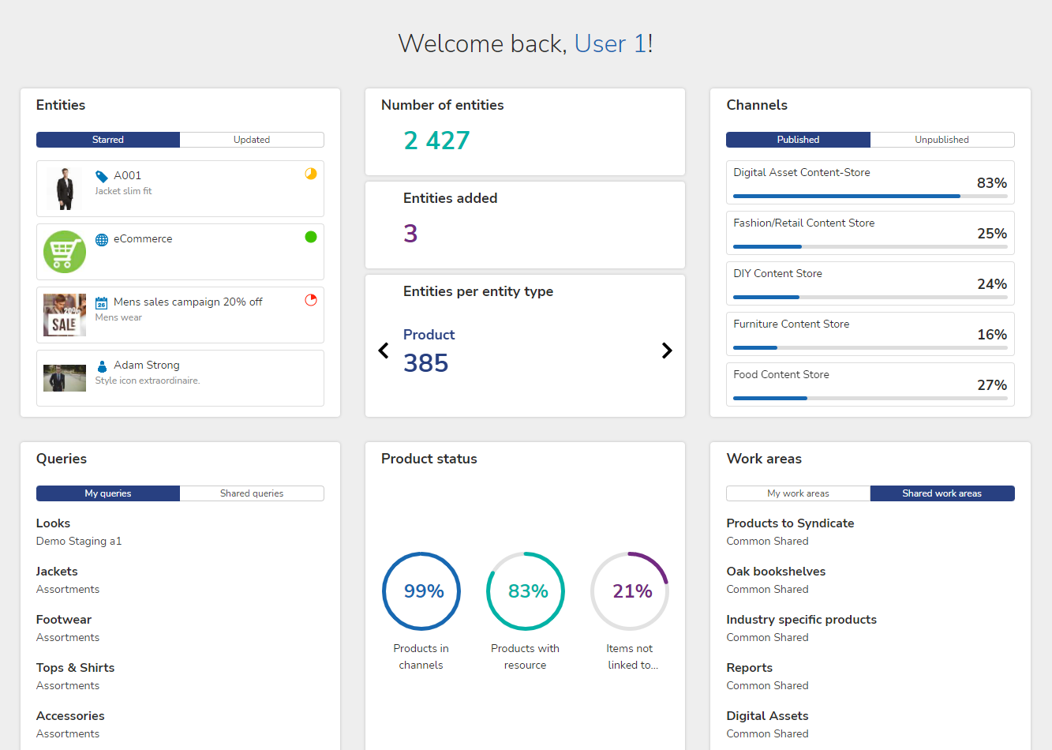Select the Starred entities tab

point(108,140)
